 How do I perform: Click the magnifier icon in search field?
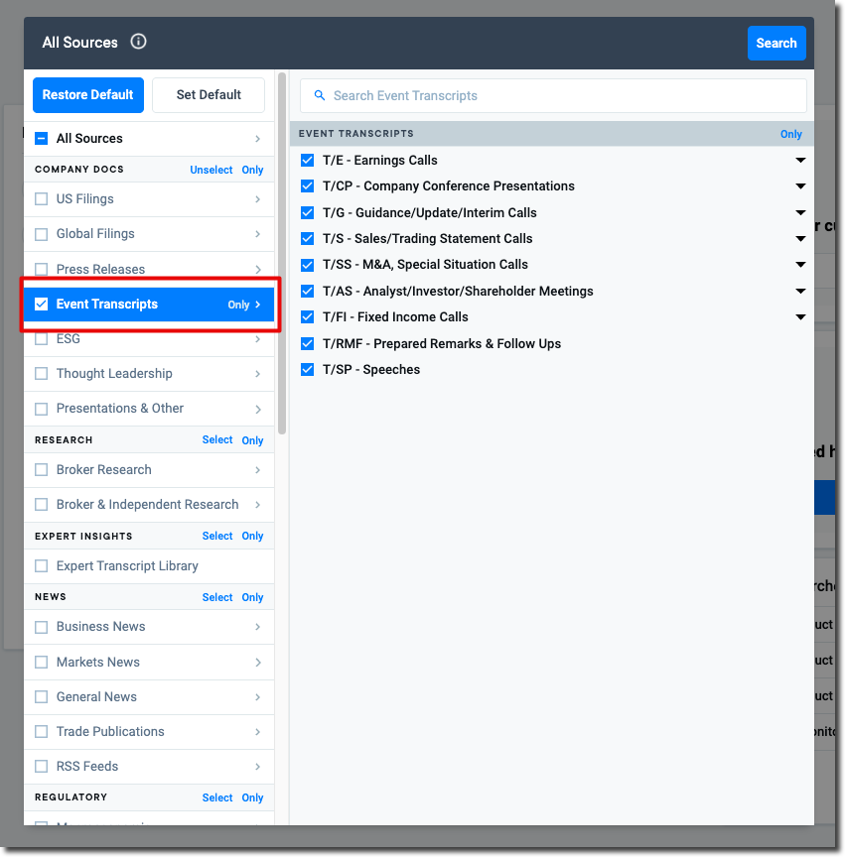(320, 96)
